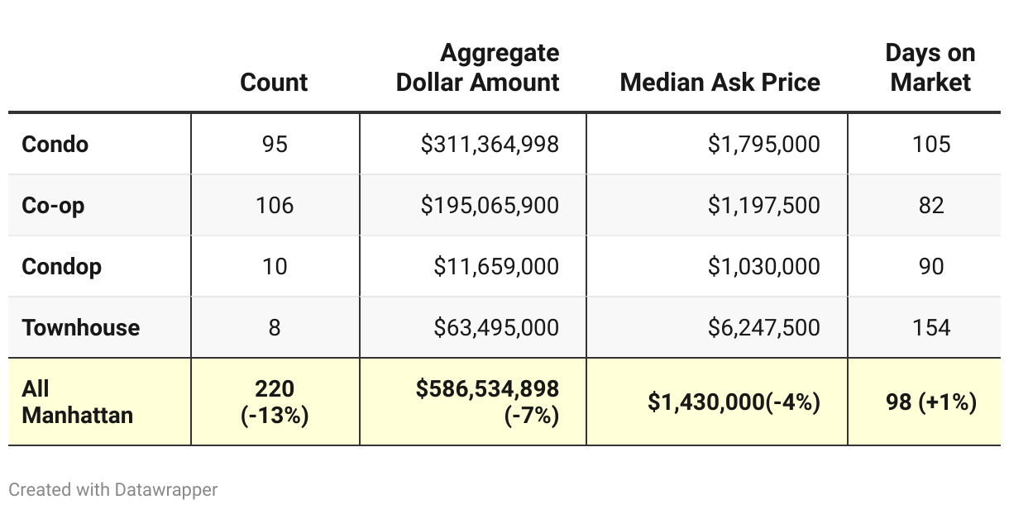Click the Count column header
1009x509 pixels.
(x=274, y=82)
